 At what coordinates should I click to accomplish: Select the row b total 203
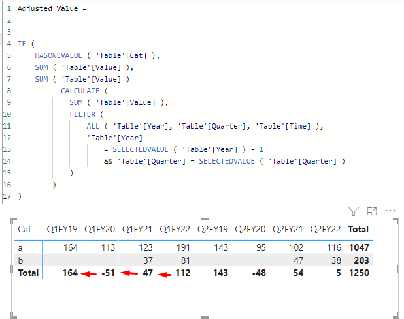click(x=362, y=260)
